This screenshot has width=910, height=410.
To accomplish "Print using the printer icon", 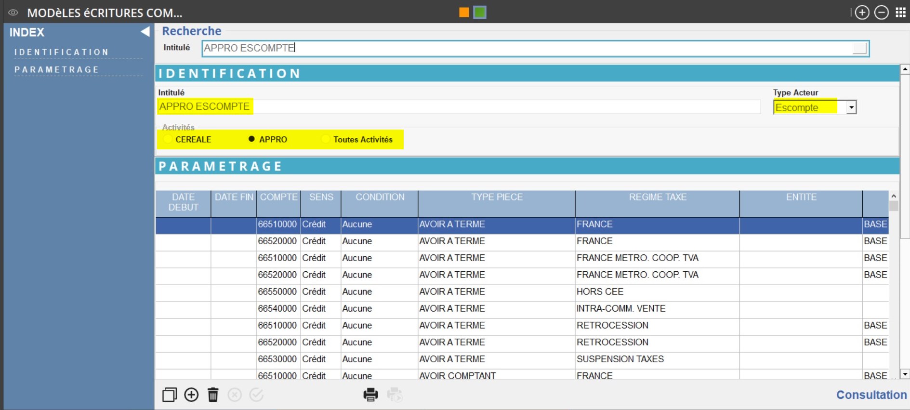I will click(x=370, y=395).
